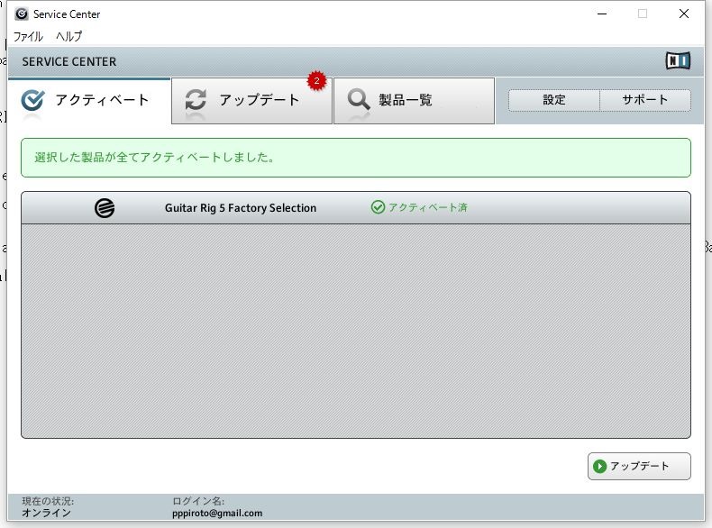712x528 pixels.
Task: Switch to the 製品一覧 tab
Action: click(x=414, y=101)
